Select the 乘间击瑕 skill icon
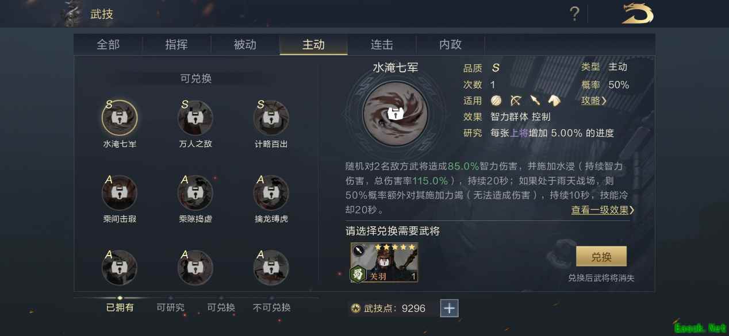Image resolution: width=729 pixels, height=336 pixels. (120, 193)
